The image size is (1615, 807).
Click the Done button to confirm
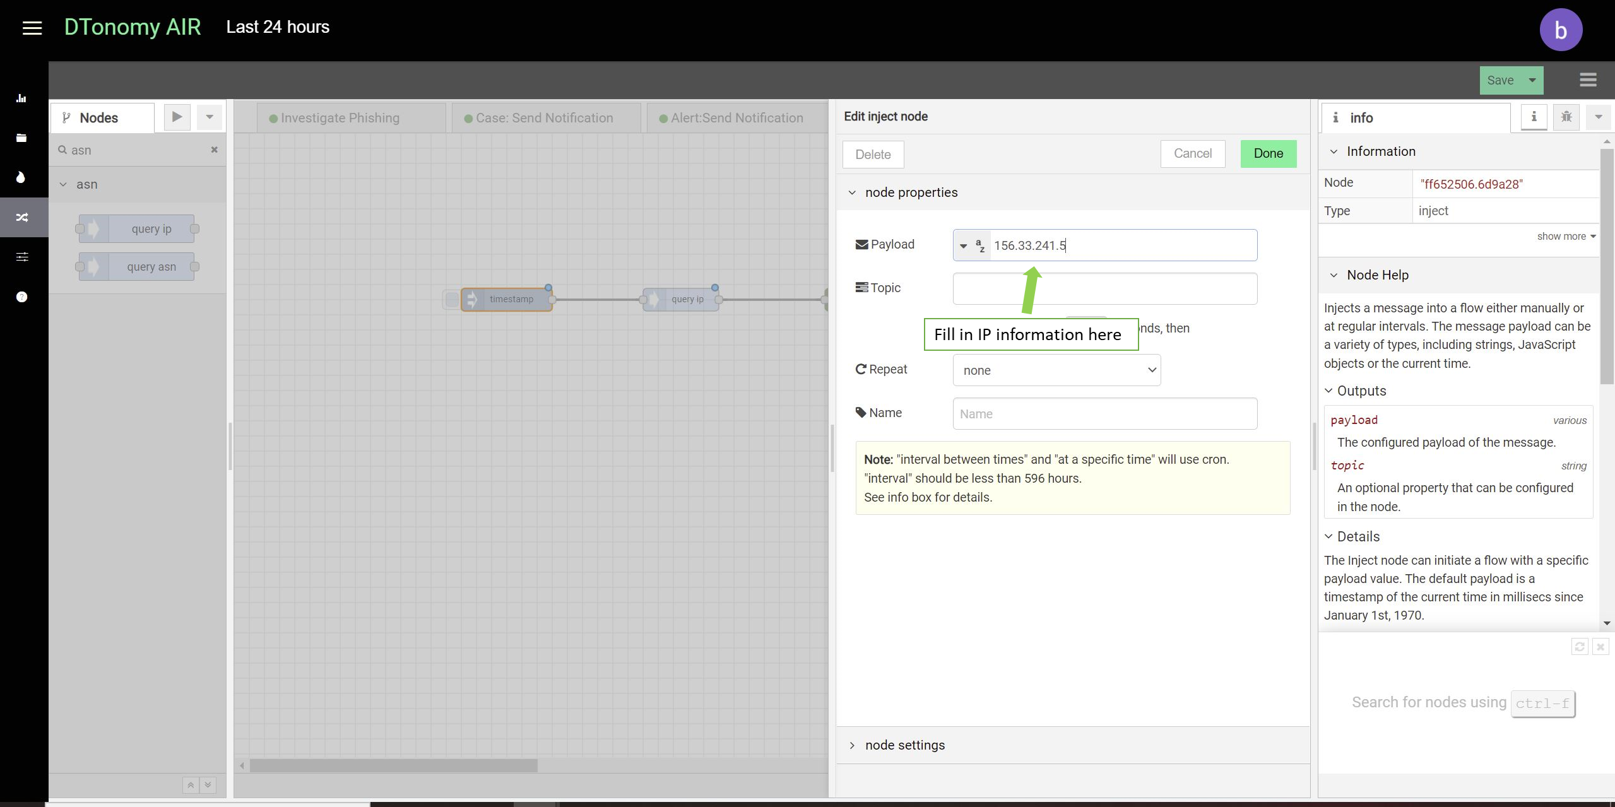click(1269, 155)
